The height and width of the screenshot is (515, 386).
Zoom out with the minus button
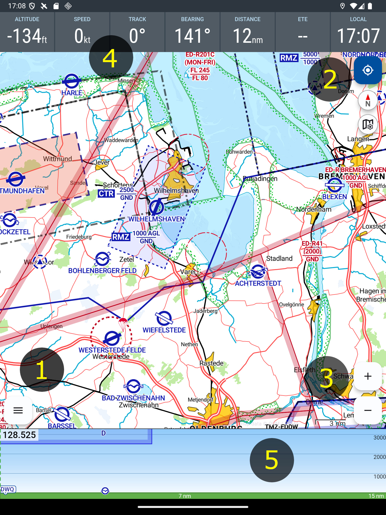(368, 410)
